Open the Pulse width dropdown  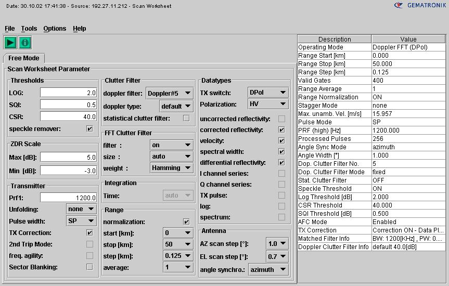tap(81, 220)
